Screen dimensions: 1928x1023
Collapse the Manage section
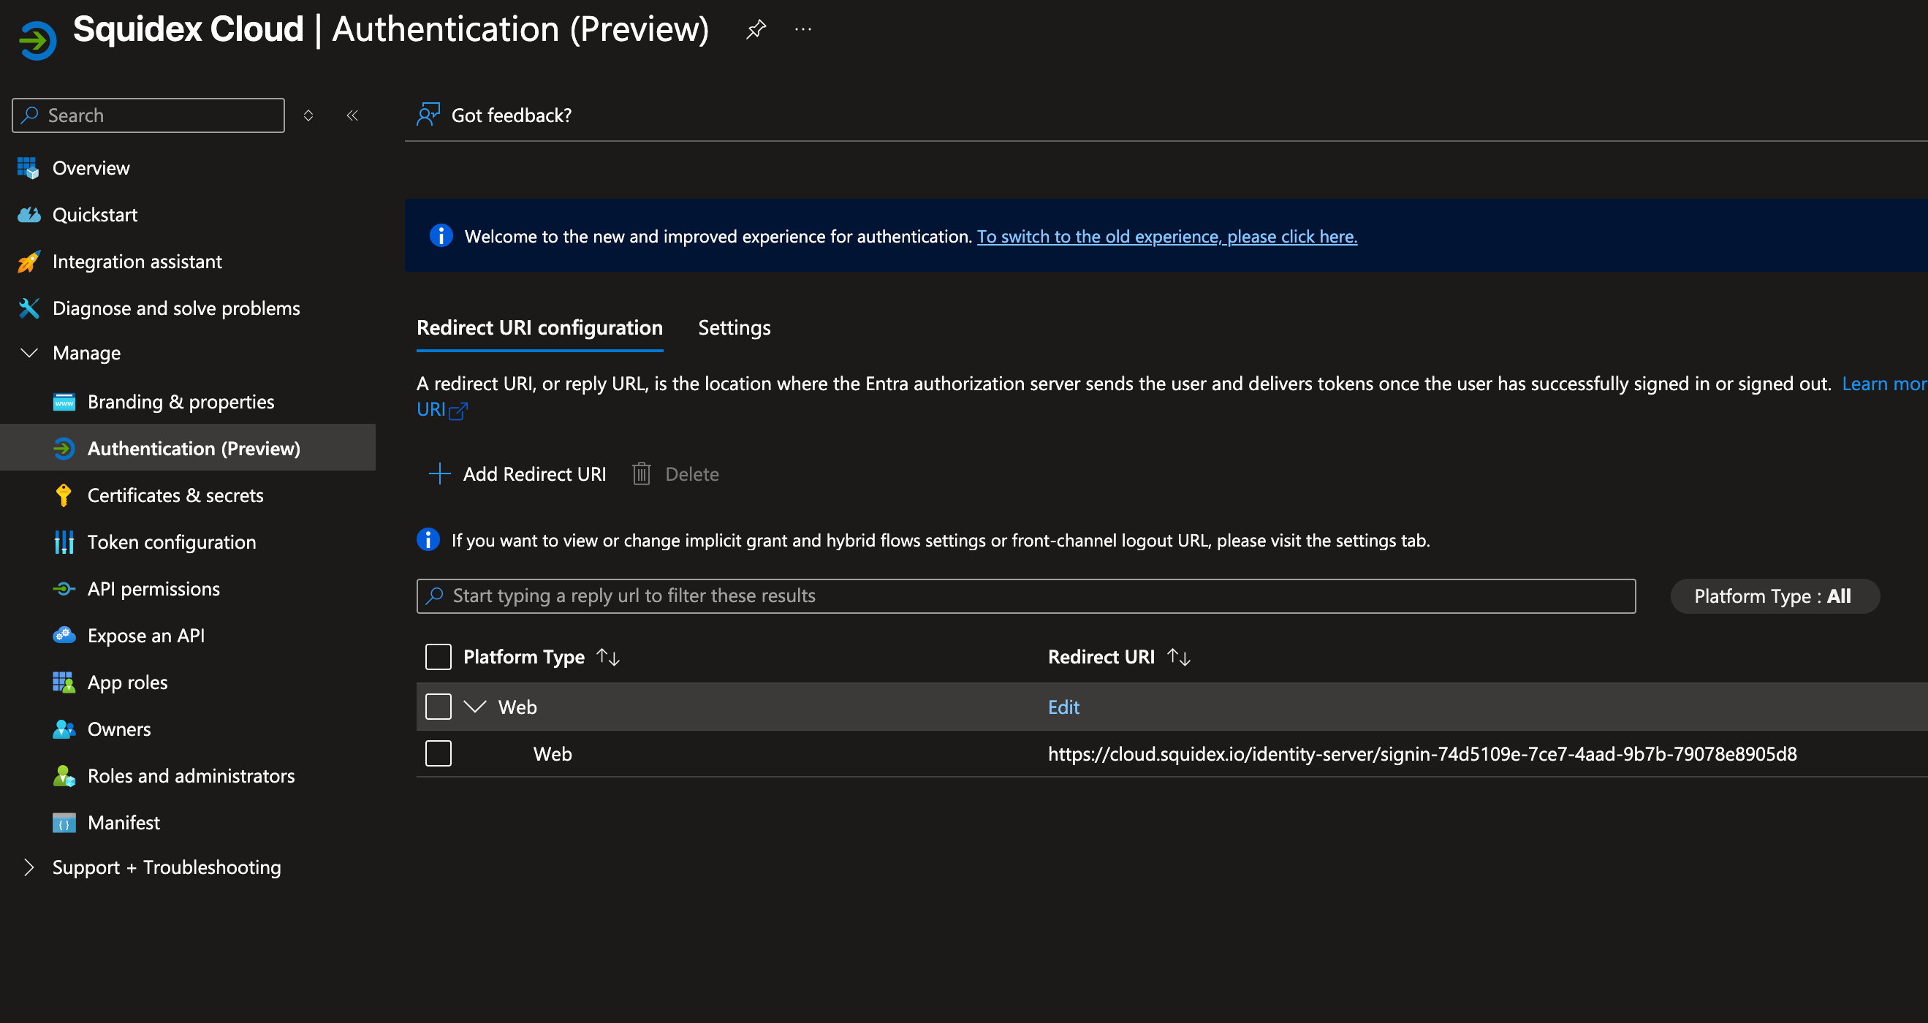pos(29,352)
